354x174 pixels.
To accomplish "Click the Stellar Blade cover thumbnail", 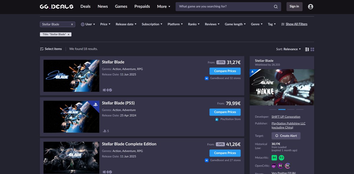I will (71, 76).
